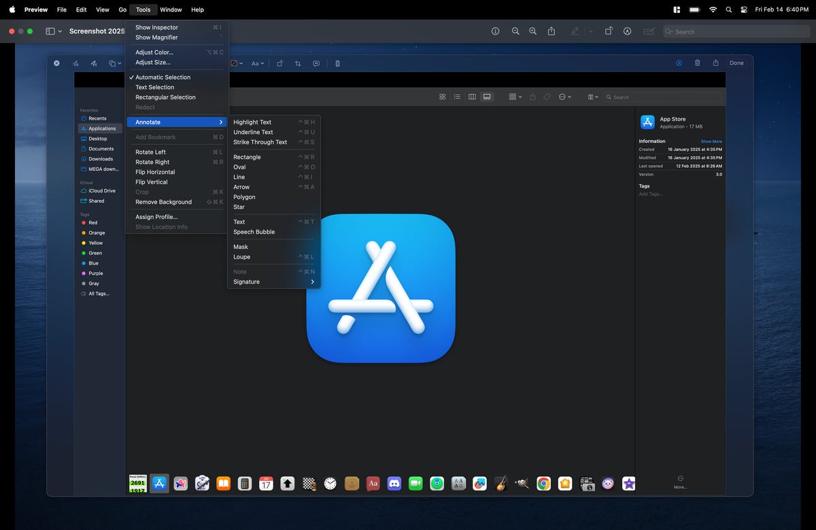Toggle the Preview sidebar button

[50, 31]
